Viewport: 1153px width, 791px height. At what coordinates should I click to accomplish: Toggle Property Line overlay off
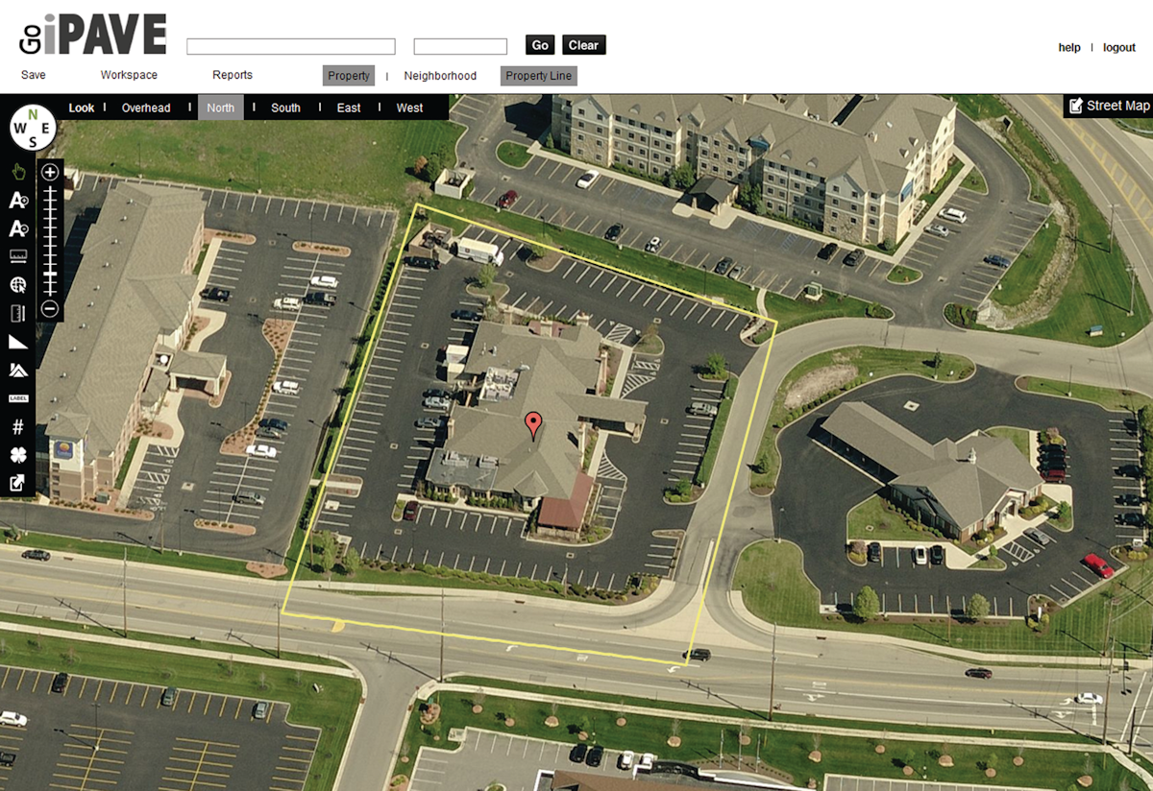[538, 75]
